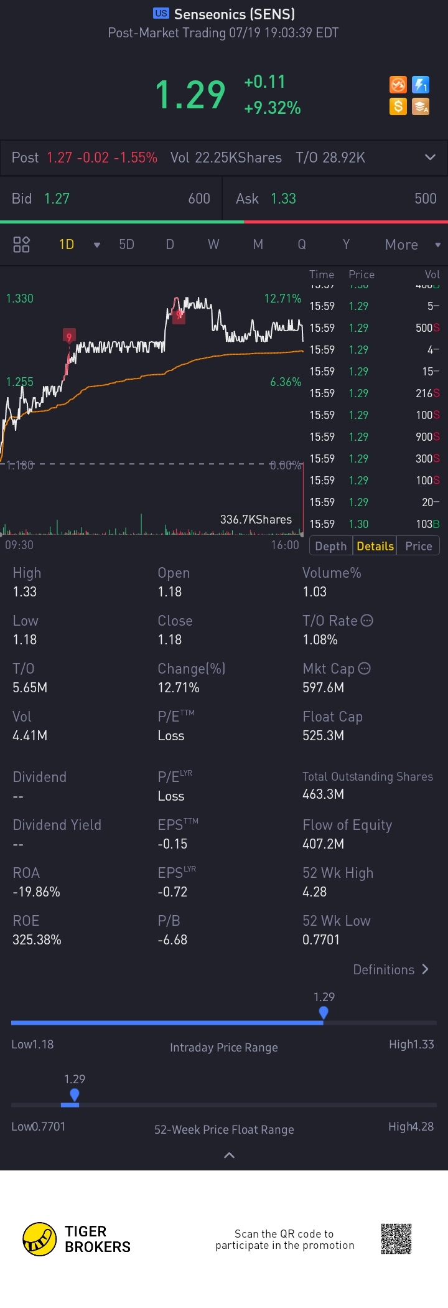Expand the More chart periods dropdown
Viewport: 448px width, 1308px height.
tap(438, 245)
